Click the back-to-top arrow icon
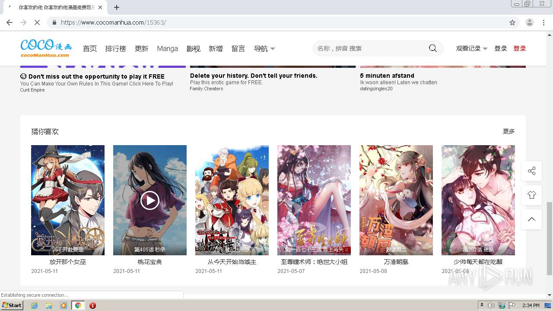The image size is (553, 311). pyautogui.click(x=532, y=219)
